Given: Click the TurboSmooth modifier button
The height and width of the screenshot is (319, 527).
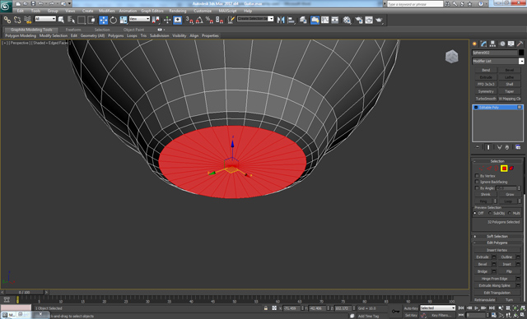Looking at the screenshot, I should (x=486, y=99).
